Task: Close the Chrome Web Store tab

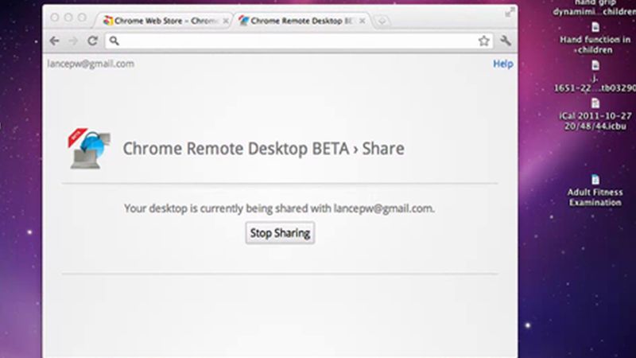Action: pyautogui.click(x=226, y=21)
